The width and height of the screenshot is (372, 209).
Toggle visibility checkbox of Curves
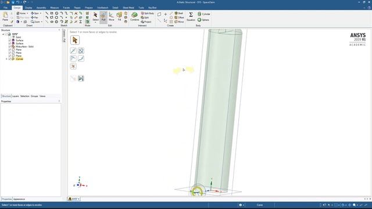[x=10, y=59]
